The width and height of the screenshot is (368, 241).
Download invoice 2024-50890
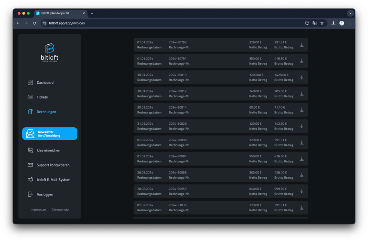[302, 142]
